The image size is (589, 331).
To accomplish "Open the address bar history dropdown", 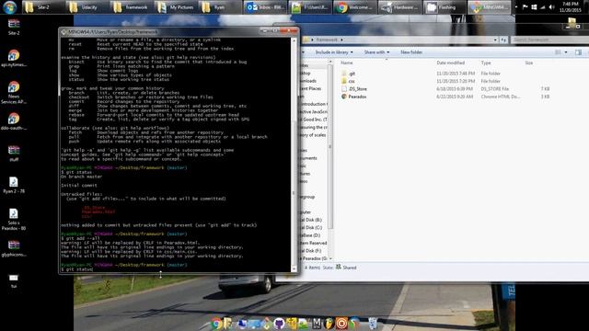I will 495,40.
